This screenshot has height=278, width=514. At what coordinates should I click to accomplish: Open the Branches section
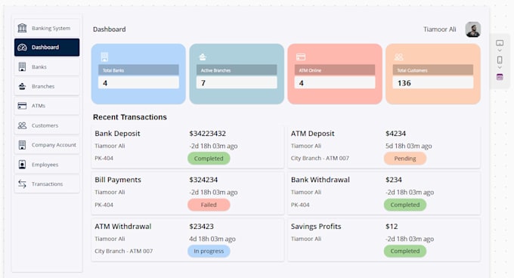(x=47, y=86)
